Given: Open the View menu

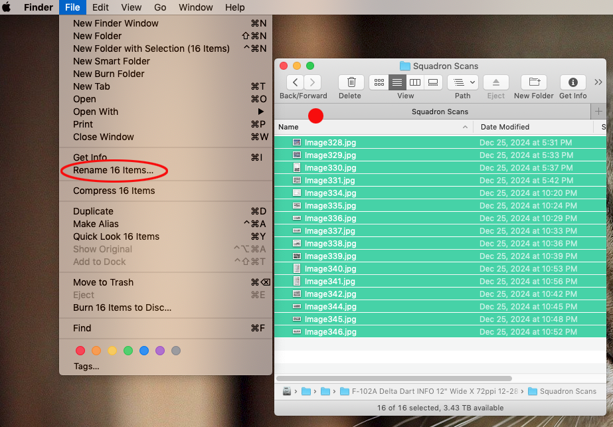Looking at the screenshot, I should coord(131,7).
